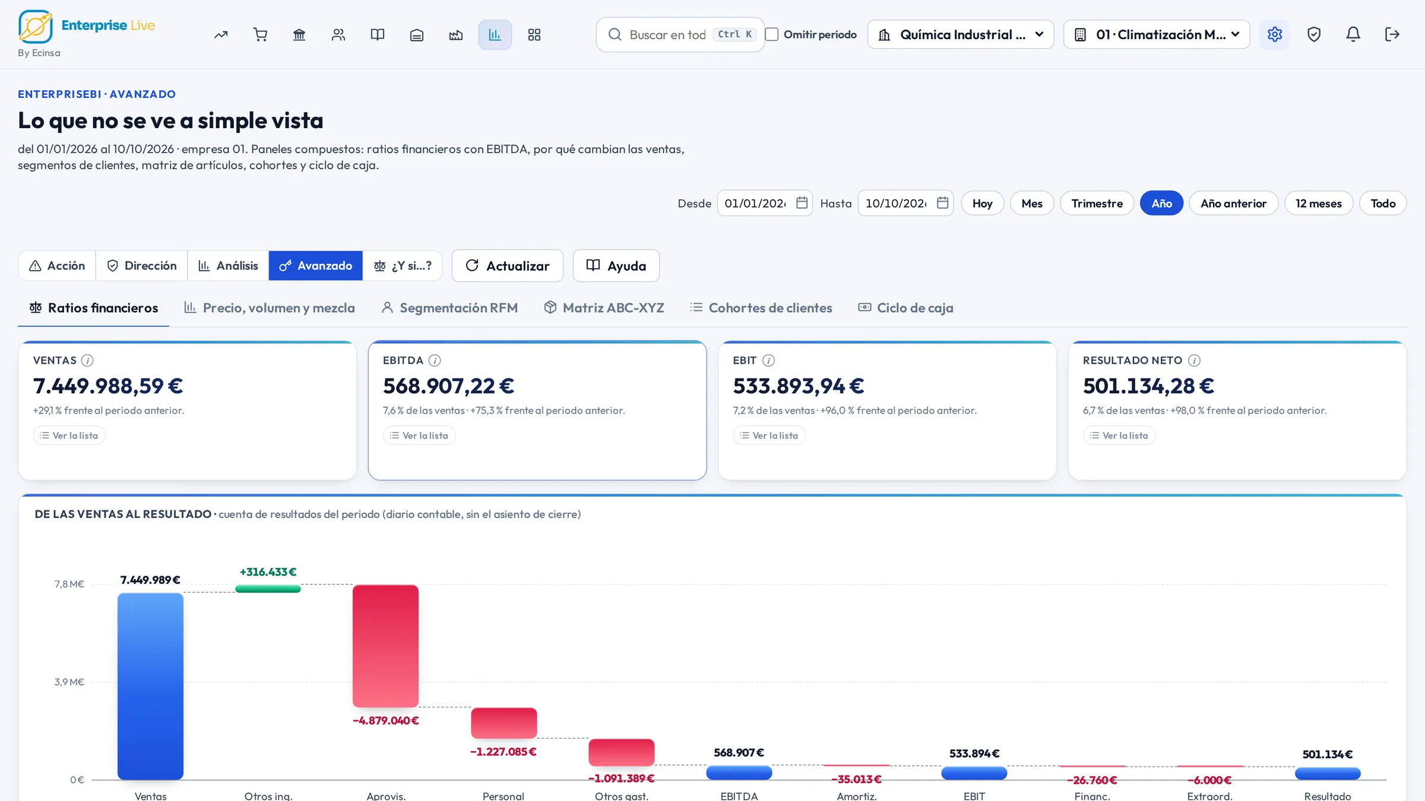Open the open-book nav icon
This screenshot has height=801, width=1425.
tap(378, 34)
